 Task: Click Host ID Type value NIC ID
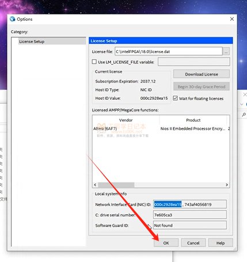146,89
